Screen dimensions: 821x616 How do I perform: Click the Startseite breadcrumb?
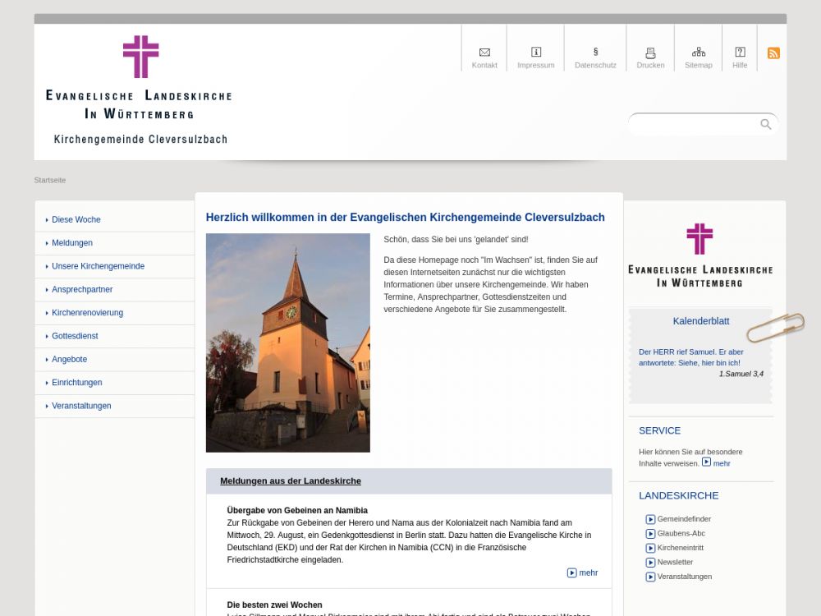(50, 180)
